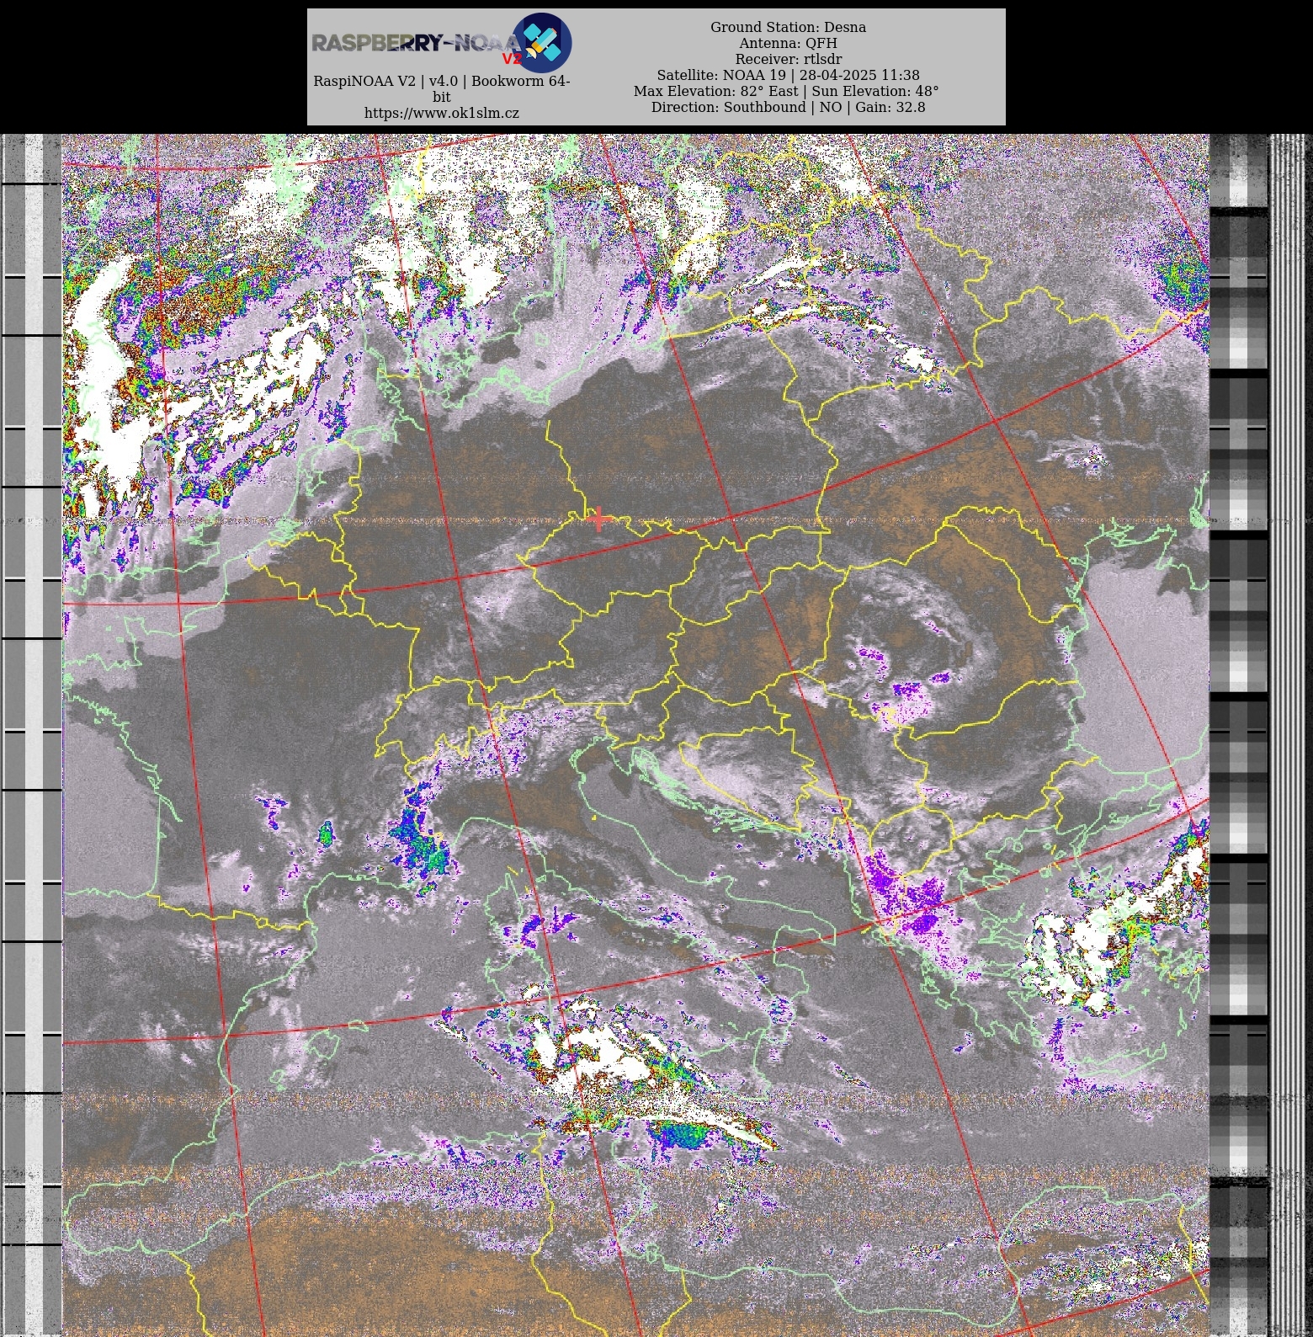Click the red cross ground station marker on map

click(x=598, y=519)
